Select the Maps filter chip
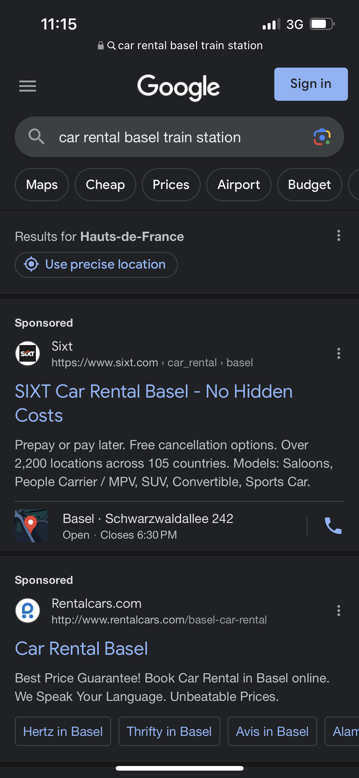The image size is (359, 778). pyautogui.click(x=42, y=185)
